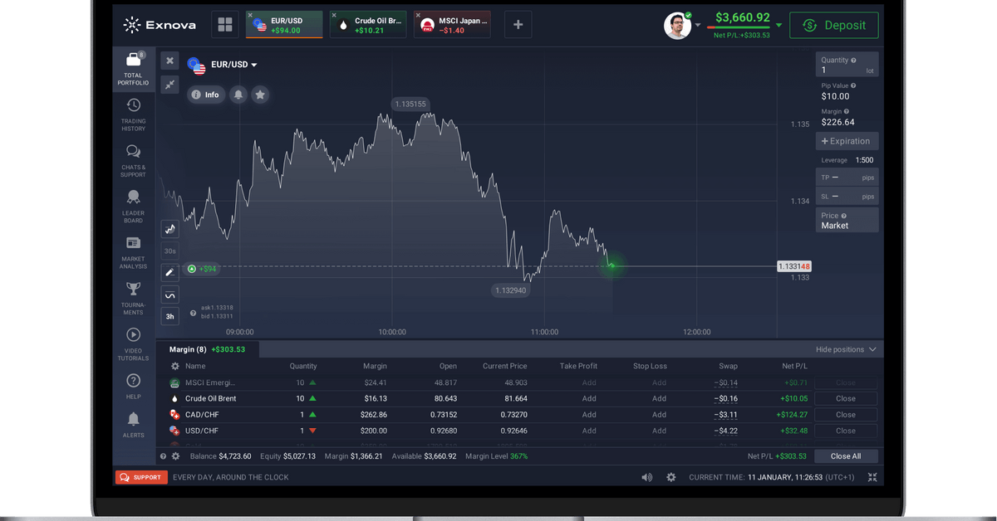The image size is (997, 521).
Task: View the Leaderboard
Action: (133, 203)
